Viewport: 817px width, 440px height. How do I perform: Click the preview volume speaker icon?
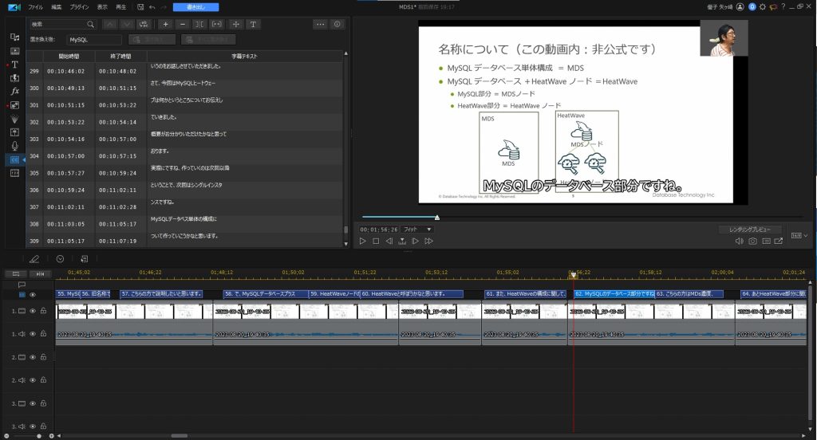pyautogui.click(x=739, y=241)
